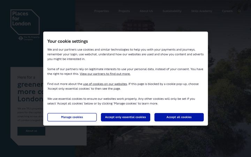
Task: Click the About us button in hero panel
Action: 31,131
